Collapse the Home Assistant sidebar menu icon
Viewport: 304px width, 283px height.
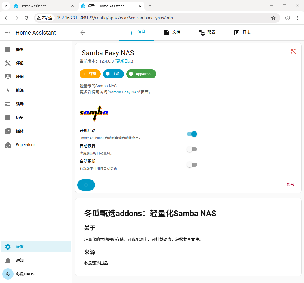[x=8, y=33]
